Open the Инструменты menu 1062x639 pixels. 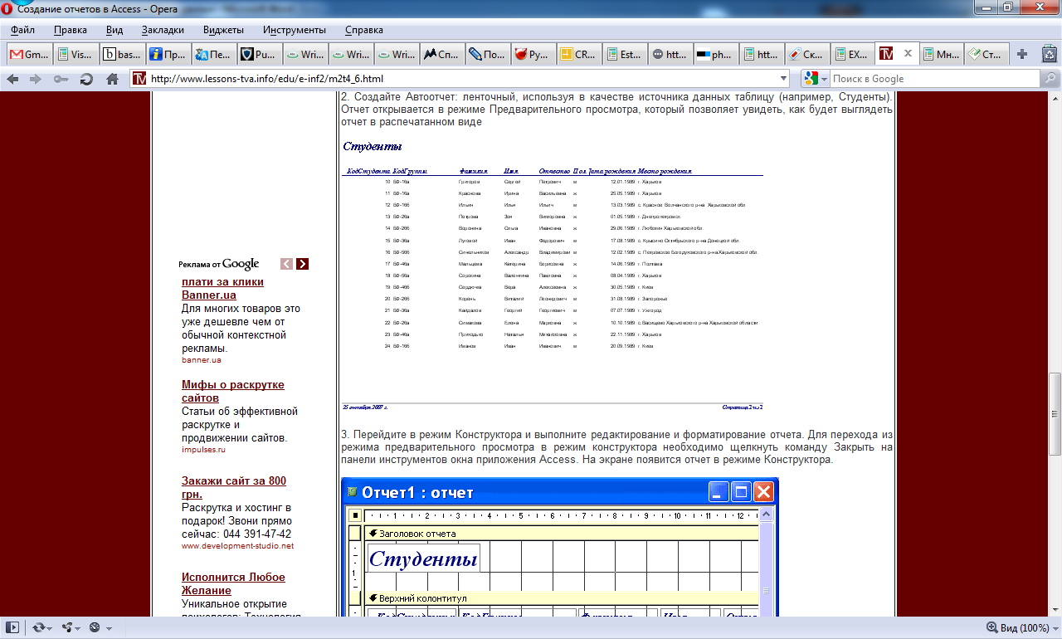(295, 30)
